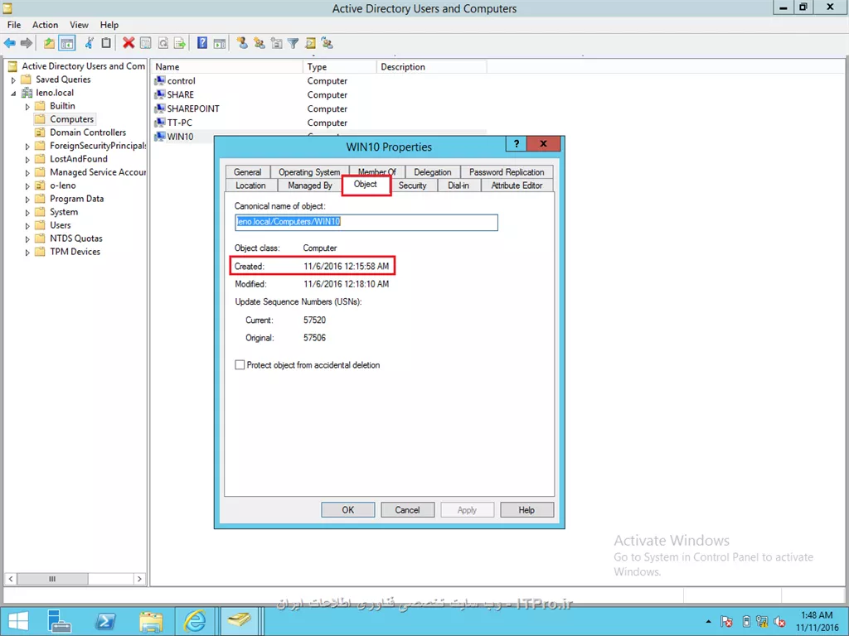Toggle the Show/Hide Action Pane icon
This screenshot has width=849, height=636.
(x=219, y=43)
